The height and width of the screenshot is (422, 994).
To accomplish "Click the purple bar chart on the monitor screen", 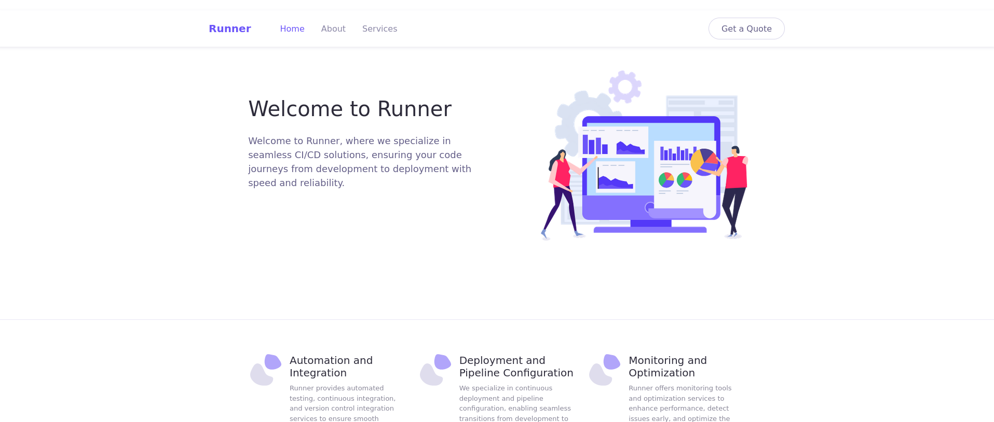I will point(595,145).
